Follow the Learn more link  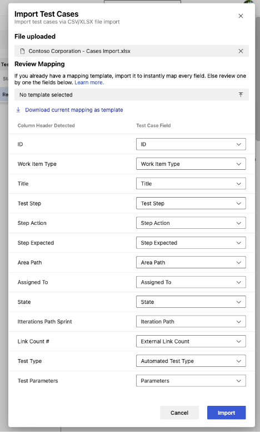(x=89, y=82)
